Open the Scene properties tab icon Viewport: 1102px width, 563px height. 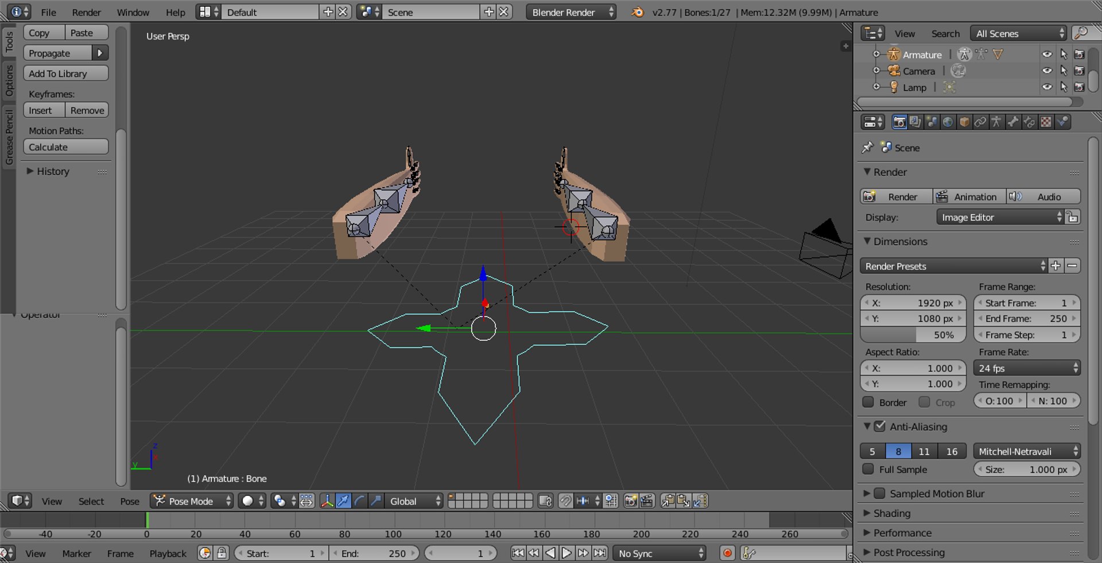(x=932, y=122)
